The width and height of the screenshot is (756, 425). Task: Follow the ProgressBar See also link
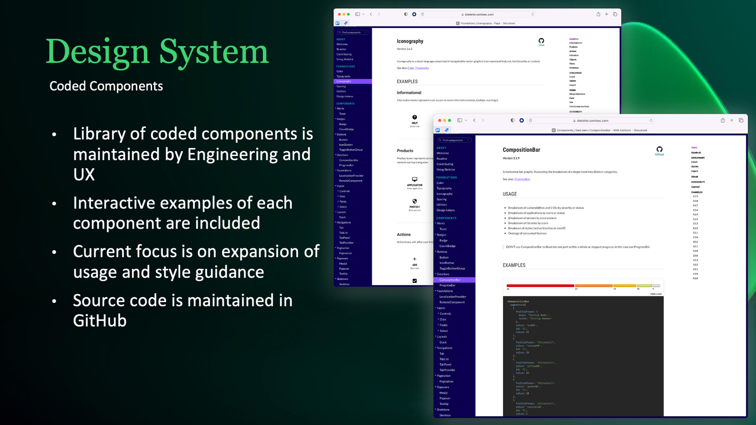point(522,179)
